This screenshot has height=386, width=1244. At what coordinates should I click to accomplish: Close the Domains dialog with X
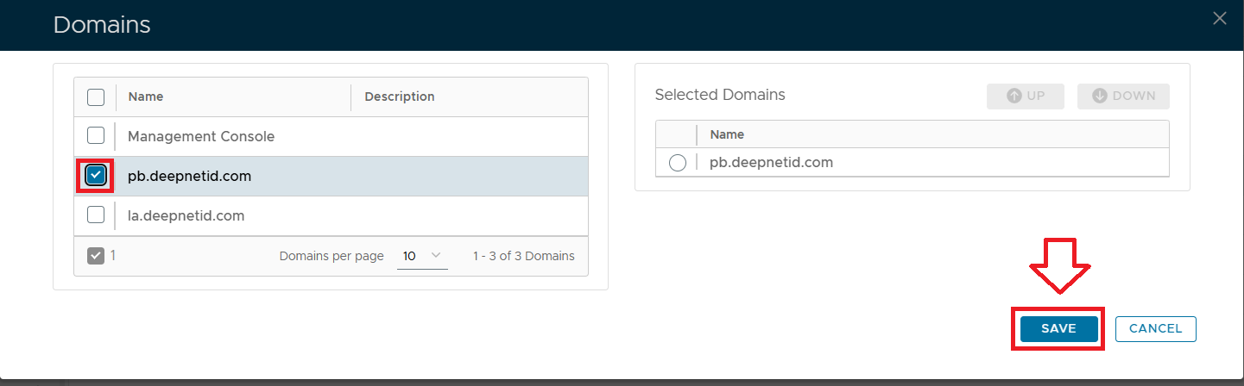click(x=1219, y=18)
